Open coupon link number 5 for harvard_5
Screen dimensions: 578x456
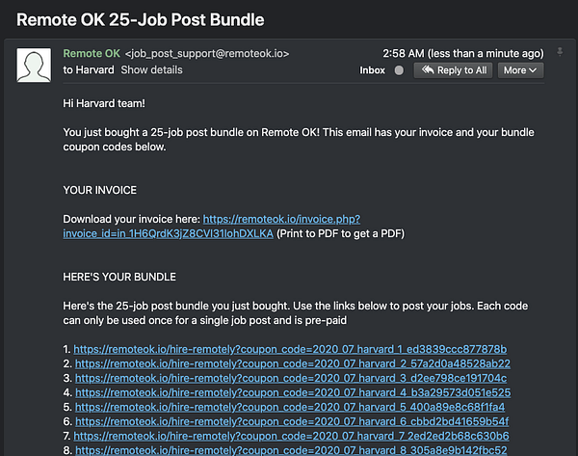[x=289, y=407]
